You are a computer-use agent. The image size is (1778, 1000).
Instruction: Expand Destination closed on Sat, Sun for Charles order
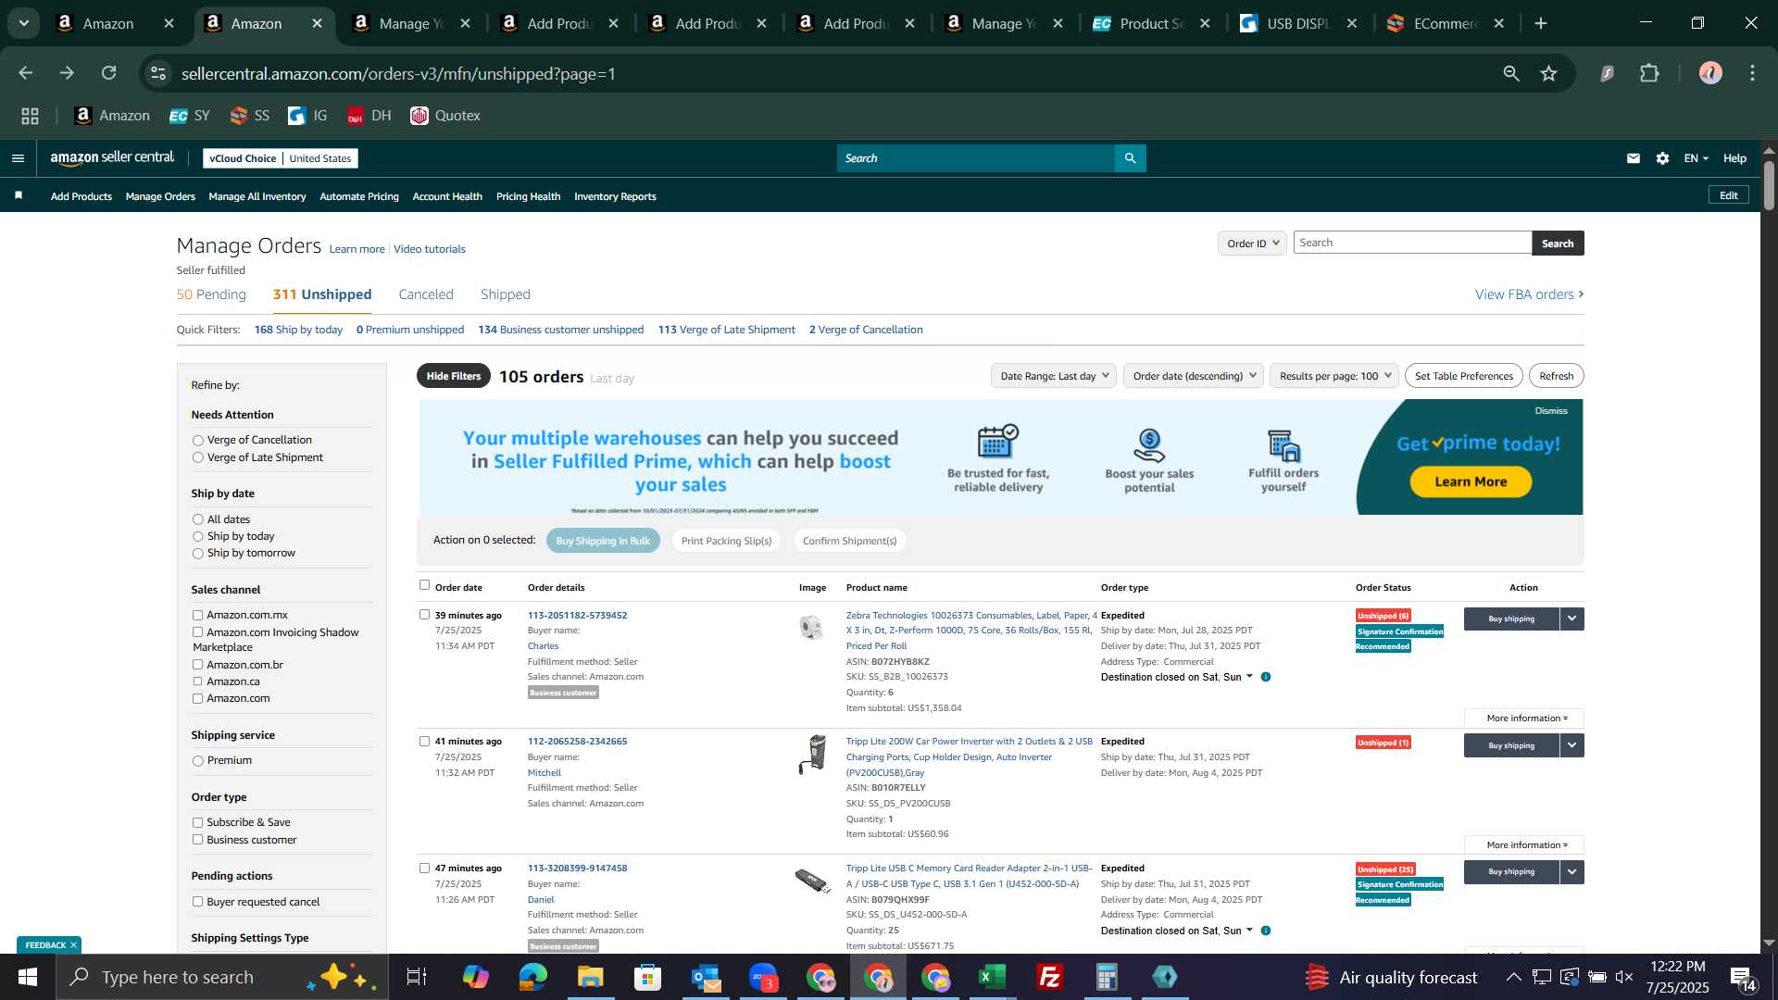(x=1176, y=677)
